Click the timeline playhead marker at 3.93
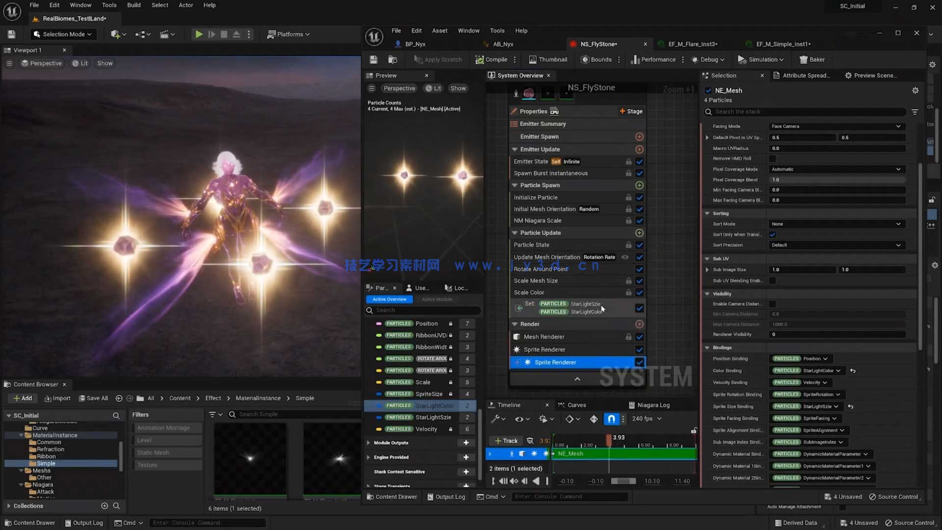This screenshot has width=942, height=530. coord(609,439)
